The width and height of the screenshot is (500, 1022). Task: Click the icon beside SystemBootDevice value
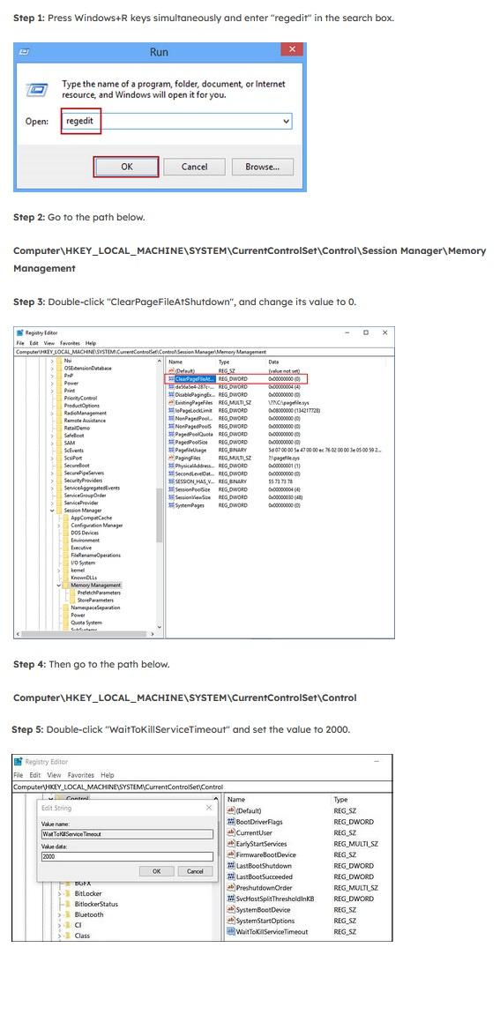(231, 910)
